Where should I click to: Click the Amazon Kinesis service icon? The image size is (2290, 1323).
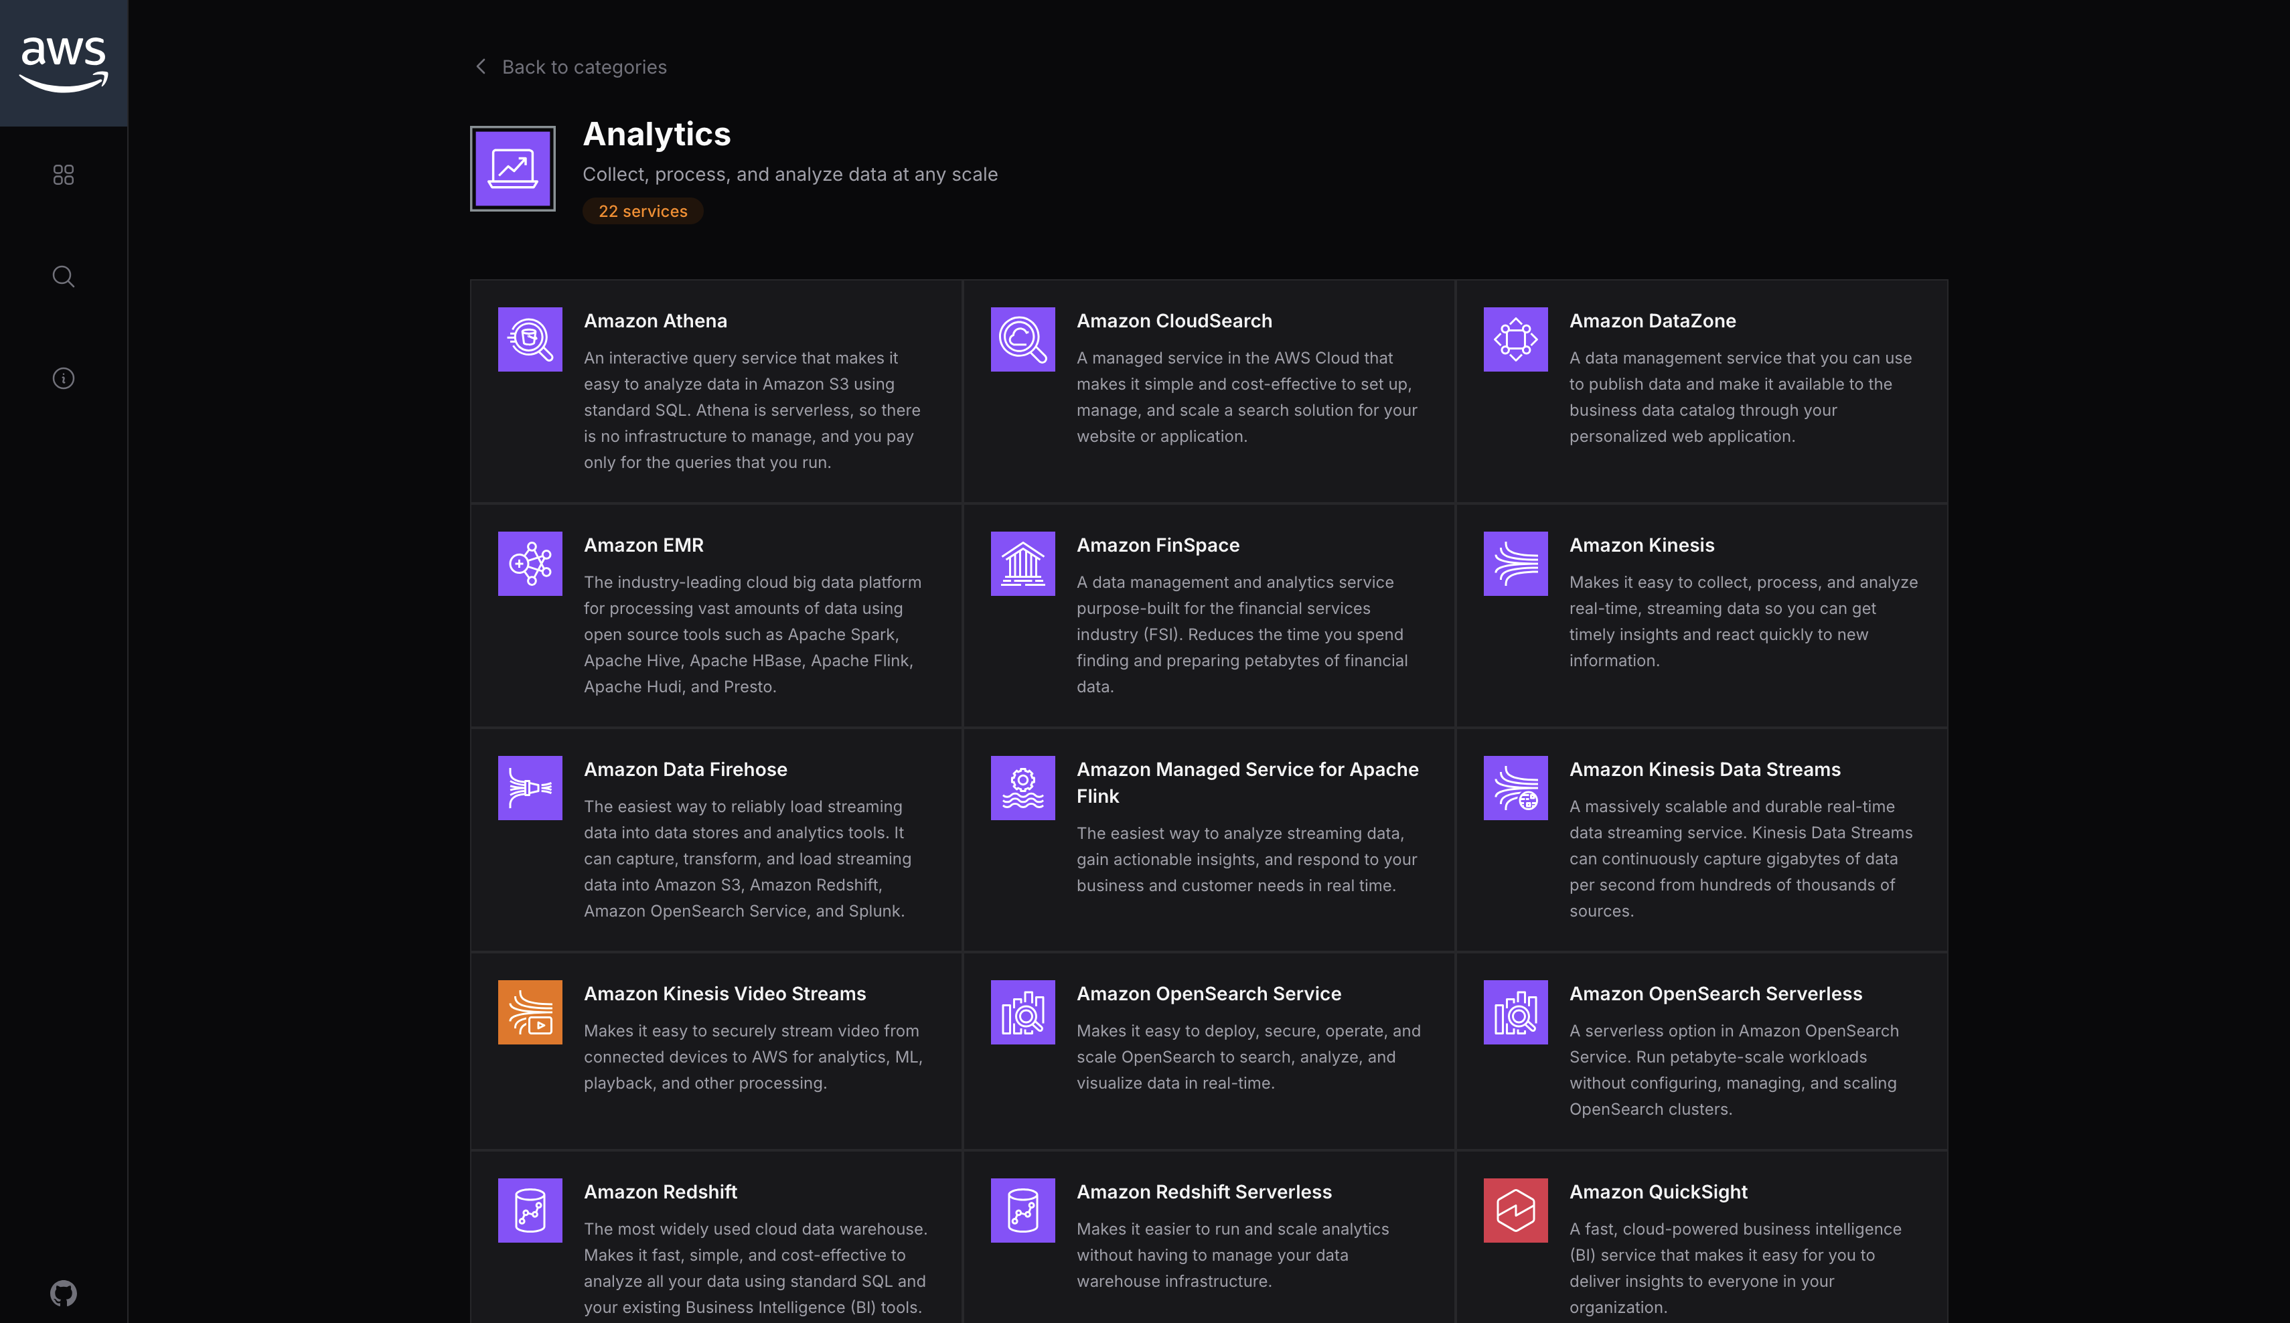coord(1516,563)
